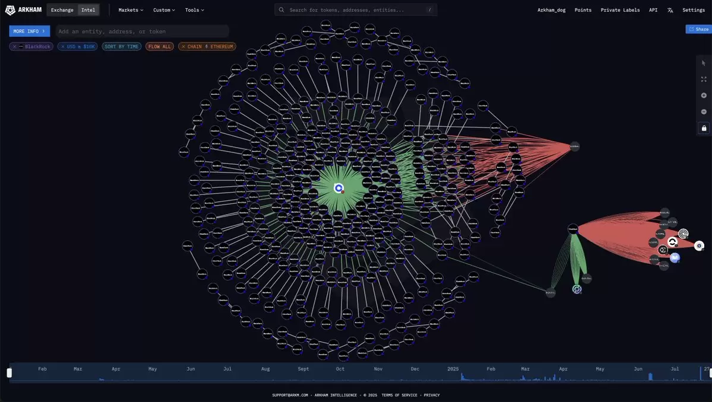
Task: Click the timeline's left range handle
Action: click(x=9, y=373)
